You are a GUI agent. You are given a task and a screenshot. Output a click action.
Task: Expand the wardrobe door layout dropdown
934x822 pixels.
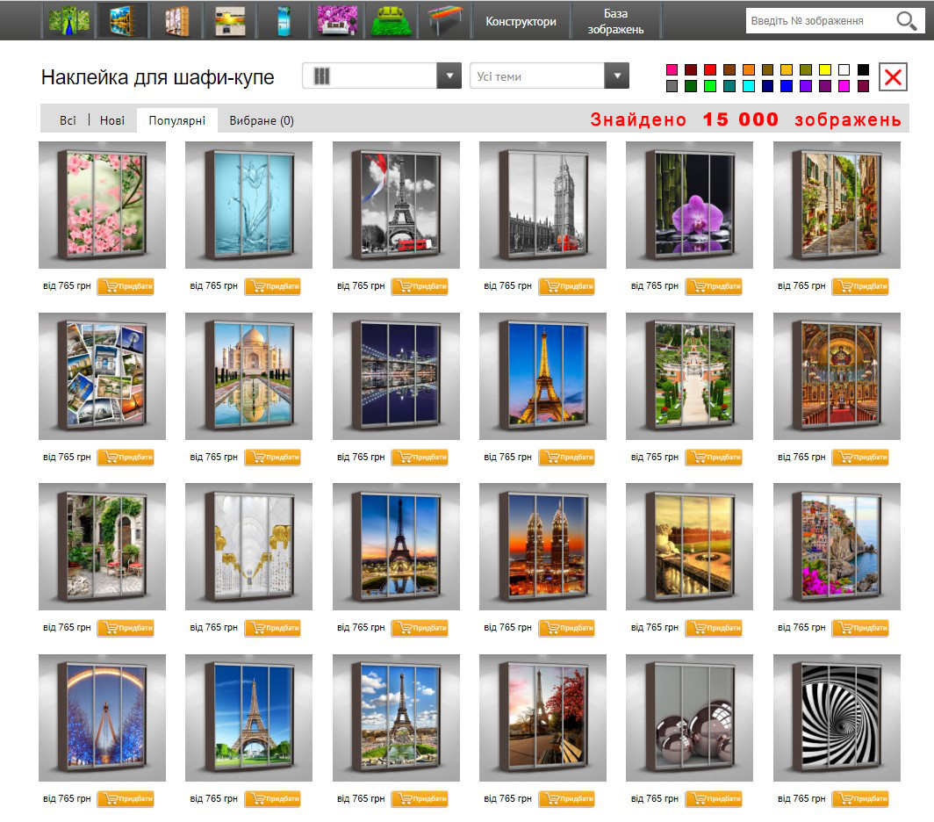click(x=449, y=76)
